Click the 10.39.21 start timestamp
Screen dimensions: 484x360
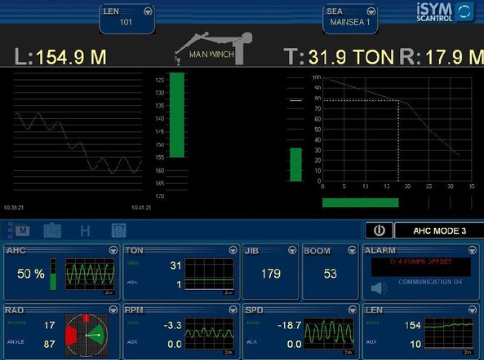pyautogui.click(x=14, y=208)
